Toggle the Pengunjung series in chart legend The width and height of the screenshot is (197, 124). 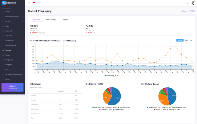109,75
